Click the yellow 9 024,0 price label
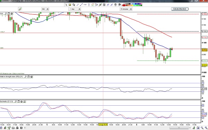The width and height of the screenshot is (208, 130). (205, 65)
